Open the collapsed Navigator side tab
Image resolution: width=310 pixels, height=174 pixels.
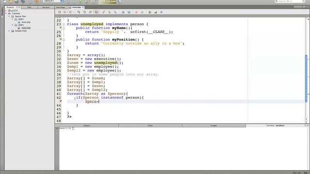(x=2, y=13)
